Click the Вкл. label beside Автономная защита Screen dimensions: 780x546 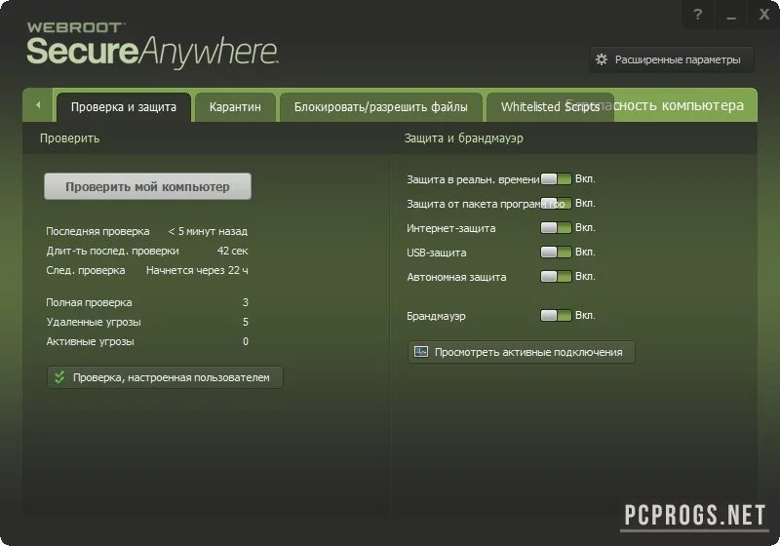pos(585,277)
